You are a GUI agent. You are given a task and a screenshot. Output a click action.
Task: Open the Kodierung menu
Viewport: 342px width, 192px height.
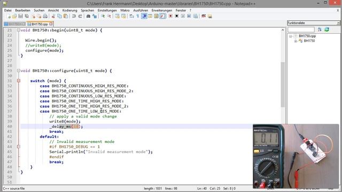[x=70, y=10]
